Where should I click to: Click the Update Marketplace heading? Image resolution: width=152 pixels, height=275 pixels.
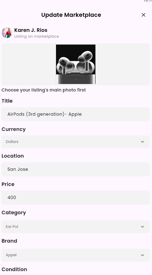pos(71,15)
